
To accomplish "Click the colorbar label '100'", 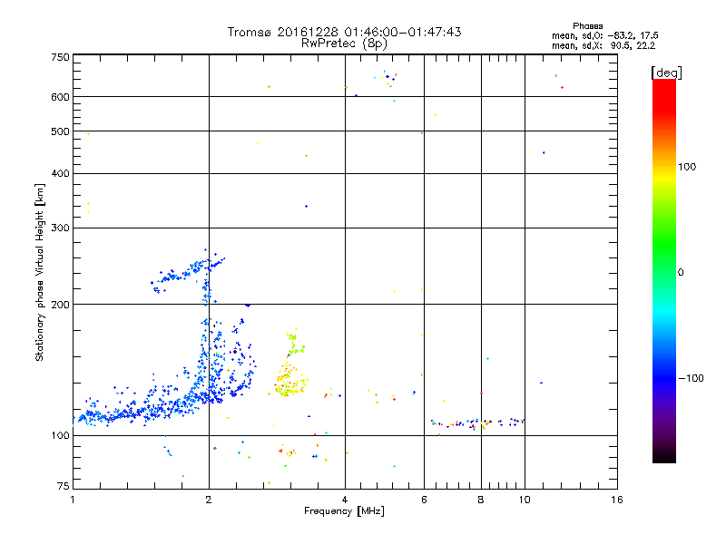I will pyautogui.click(x=687, y=167).
